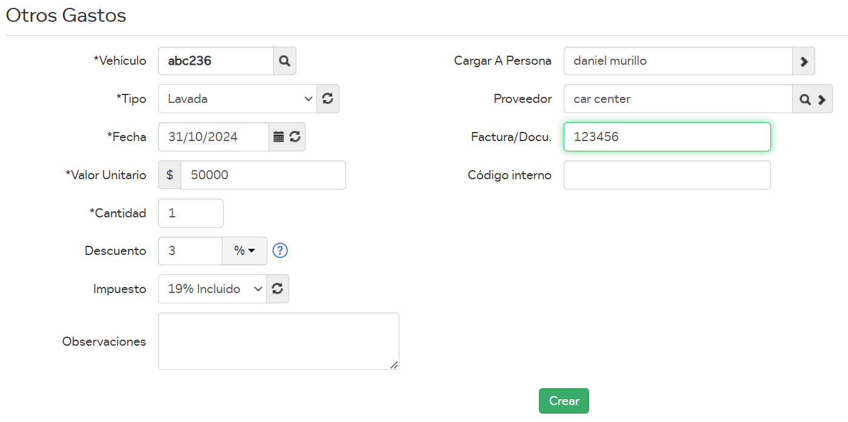Viewport: 848px width, 422px height.
Task: Click the arrow button beside Cargar A Persona
Action: 804,61
